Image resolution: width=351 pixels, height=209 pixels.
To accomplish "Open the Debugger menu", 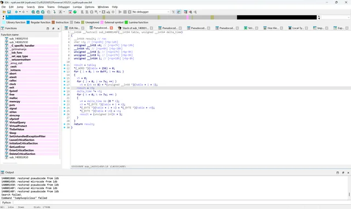I will click(64, 7).
